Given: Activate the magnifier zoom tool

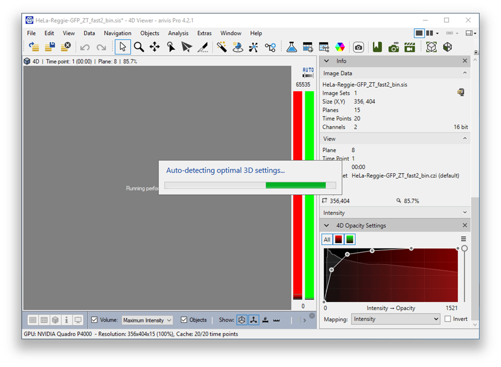Looking at the screenshot, I should (x=139, y=47).
